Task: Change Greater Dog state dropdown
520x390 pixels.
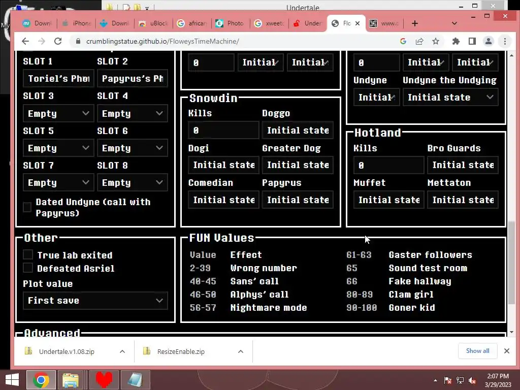Action: click(x=298, y=165)
